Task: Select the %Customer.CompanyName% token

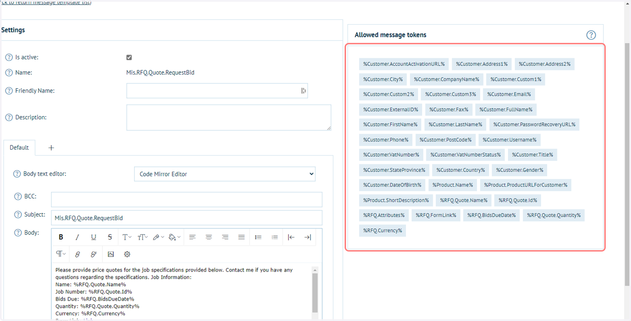Action: point(446,79)
